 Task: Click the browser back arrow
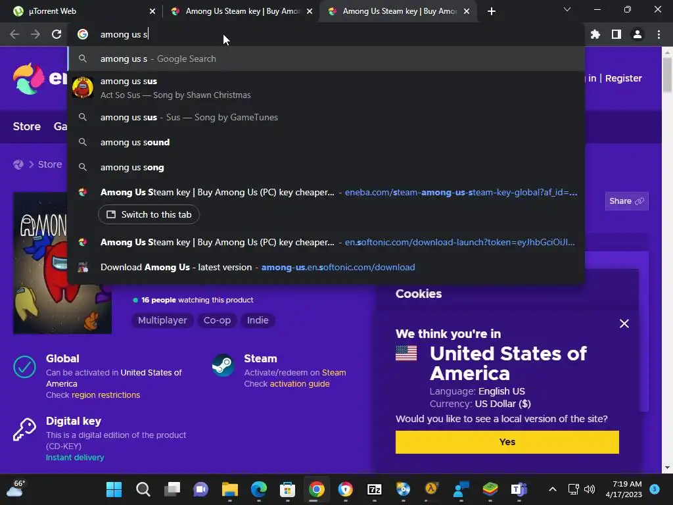[x=14, y=34]
